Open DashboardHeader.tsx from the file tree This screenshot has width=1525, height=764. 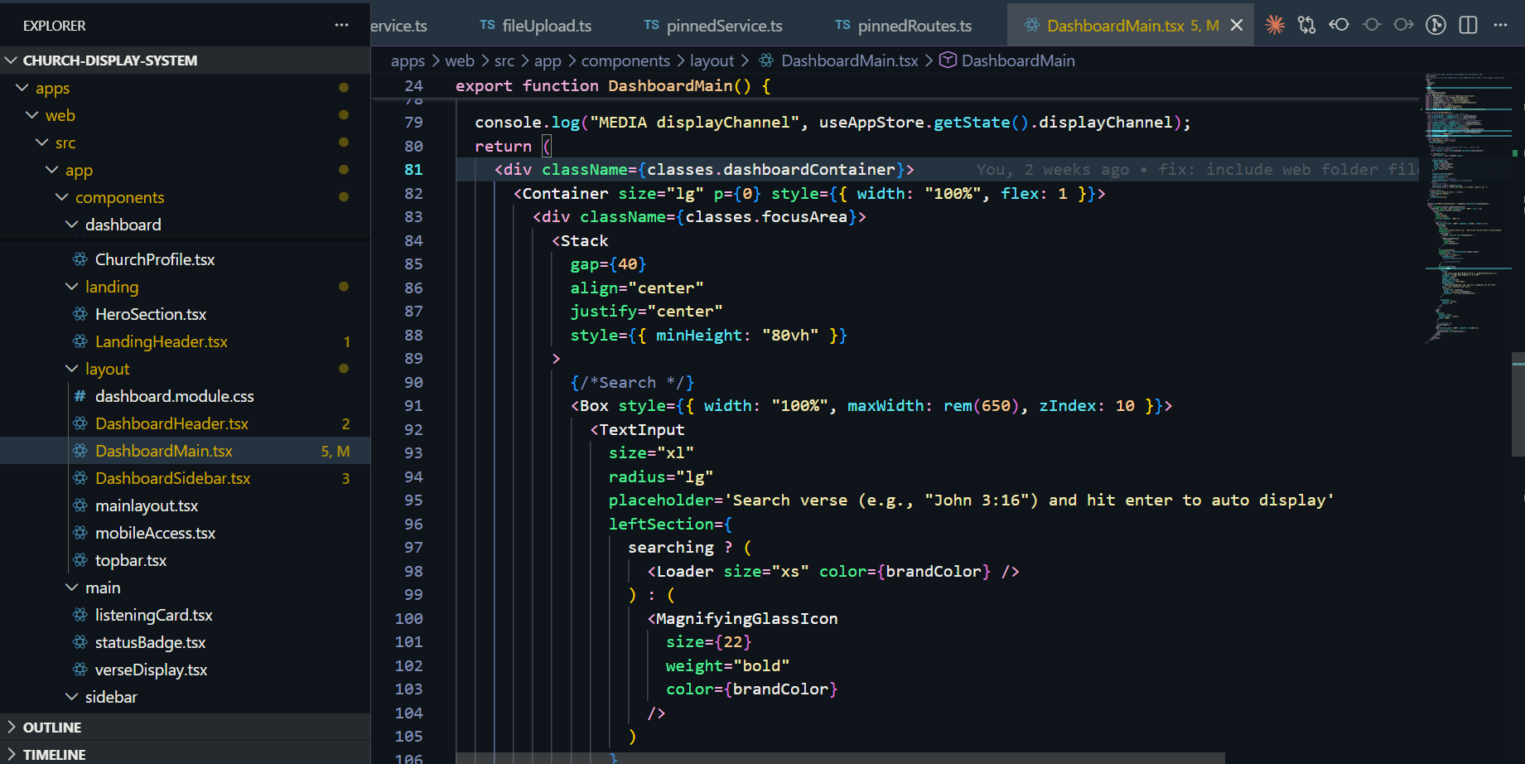click(x=171, y=423)
